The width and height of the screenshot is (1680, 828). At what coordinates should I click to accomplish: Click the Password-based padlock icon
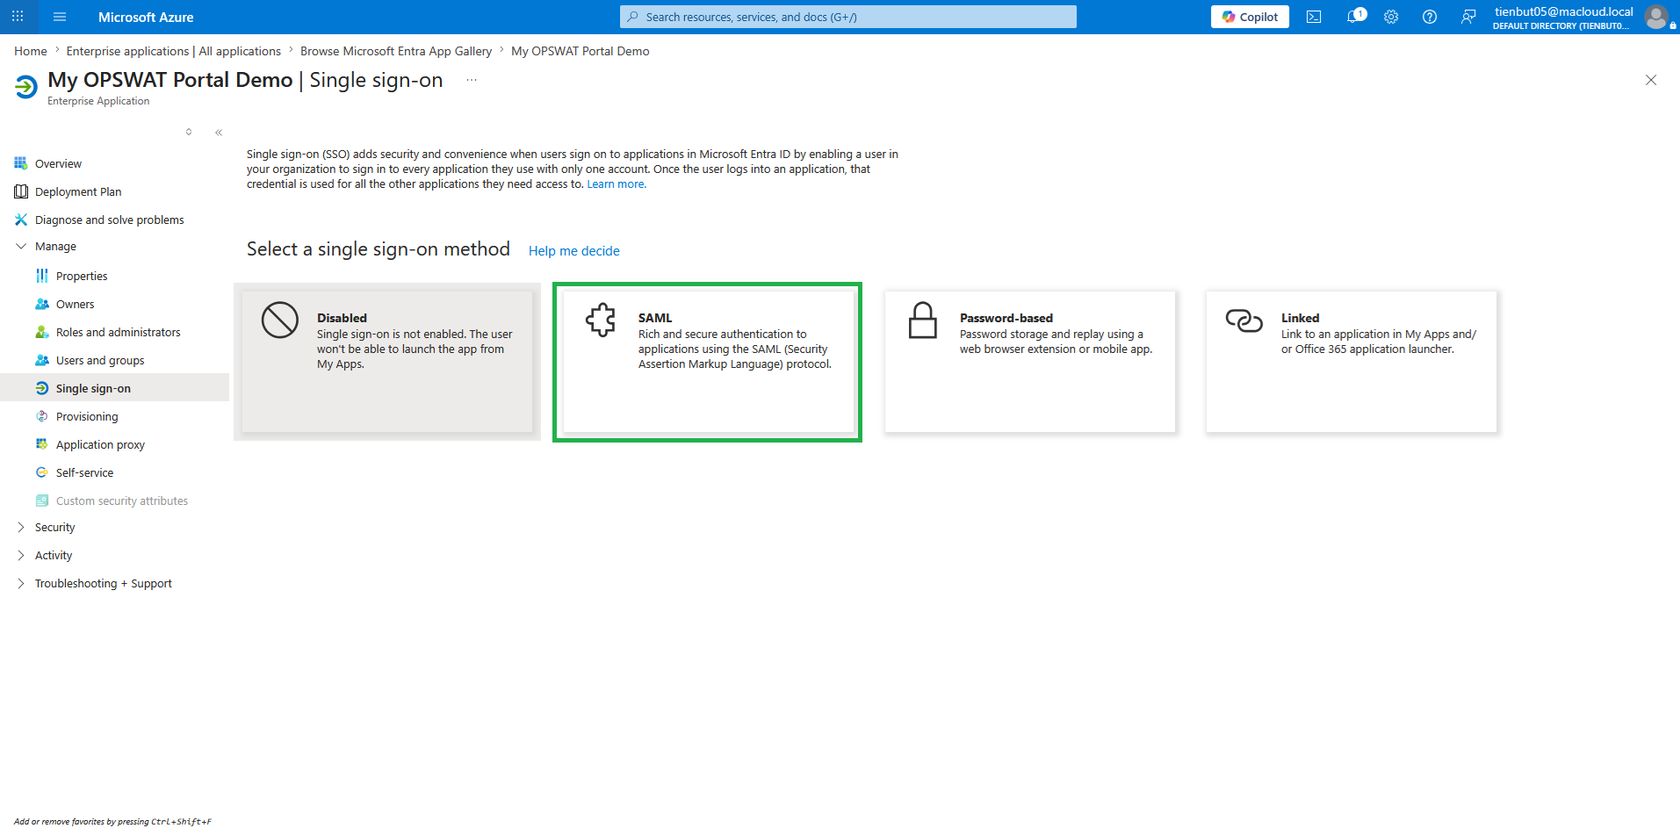pos(923,320)
